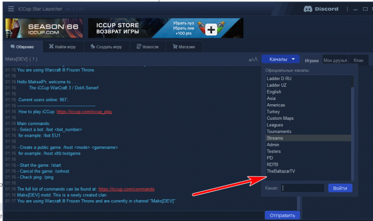Select the English channel
The height and width of the screenshot is (221, 373).
(308, 92)
